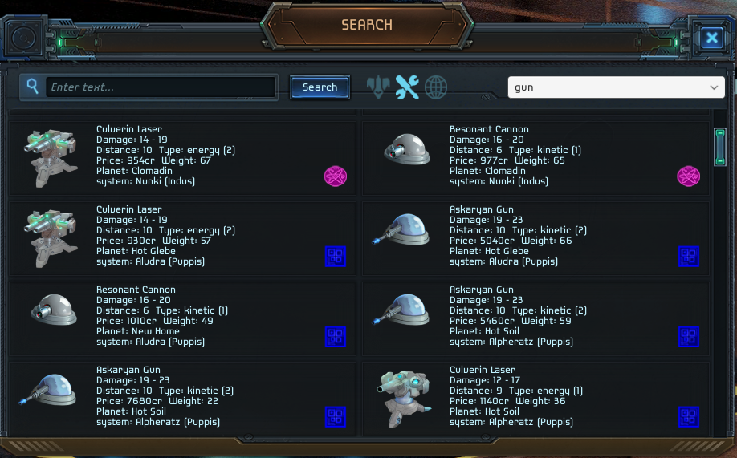
Task: Close the Search window with X
Action: 711,38
